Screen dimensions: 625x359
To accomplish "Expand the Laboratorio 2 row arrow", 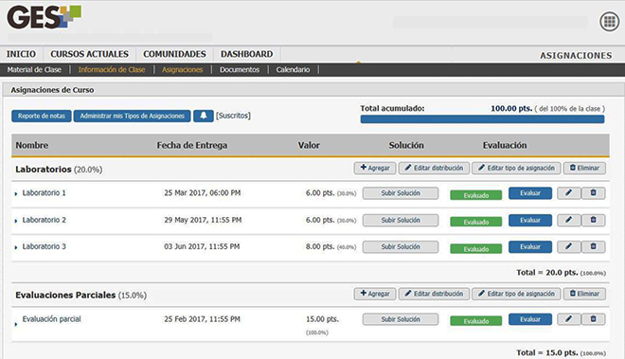I will pyautogui.click(x=16, y=221).
